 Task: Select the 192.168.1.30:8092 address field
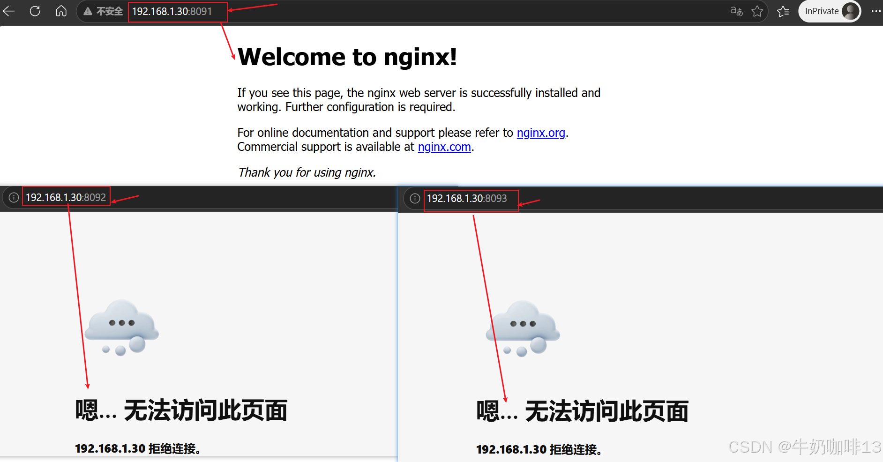pos(66,197)
